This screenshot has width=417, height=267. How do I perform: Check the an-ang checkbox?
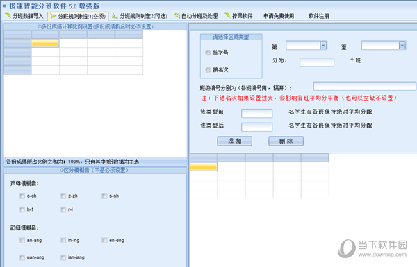coord(22,240)
